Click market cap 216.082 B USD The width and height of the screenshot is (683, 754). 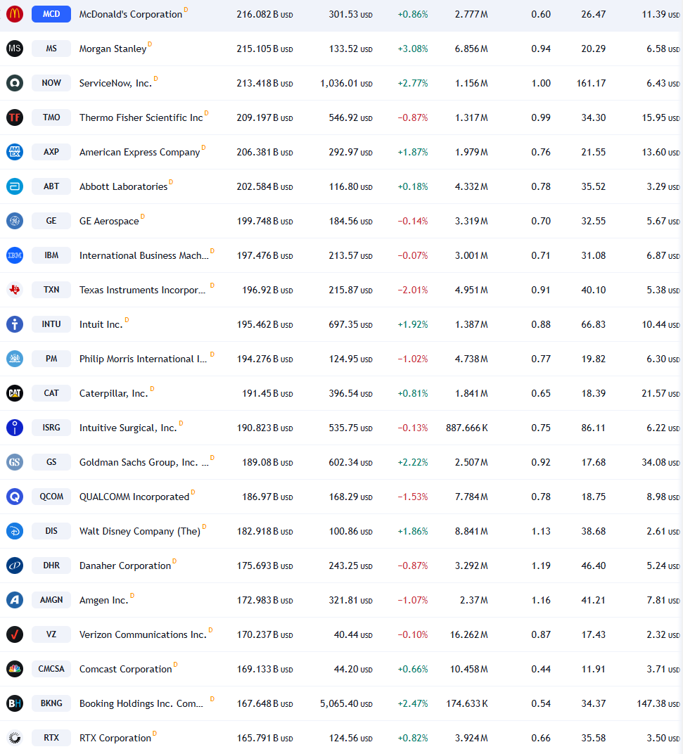(x=264, y=15)
